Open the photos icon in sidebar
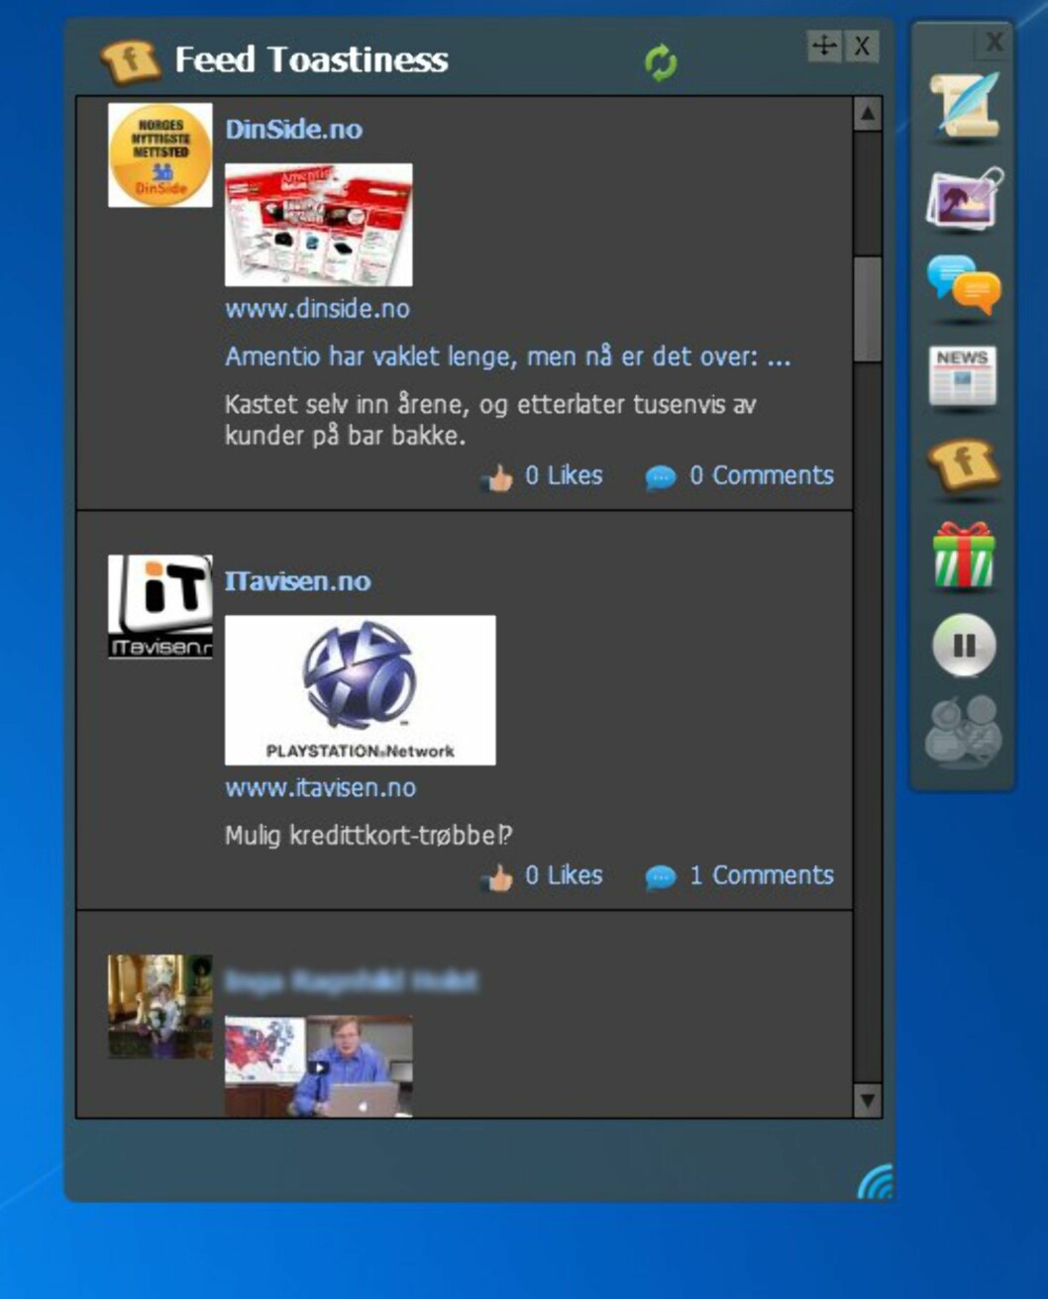This screenshot has height=1299, width=1048. [x=964, y=198]
